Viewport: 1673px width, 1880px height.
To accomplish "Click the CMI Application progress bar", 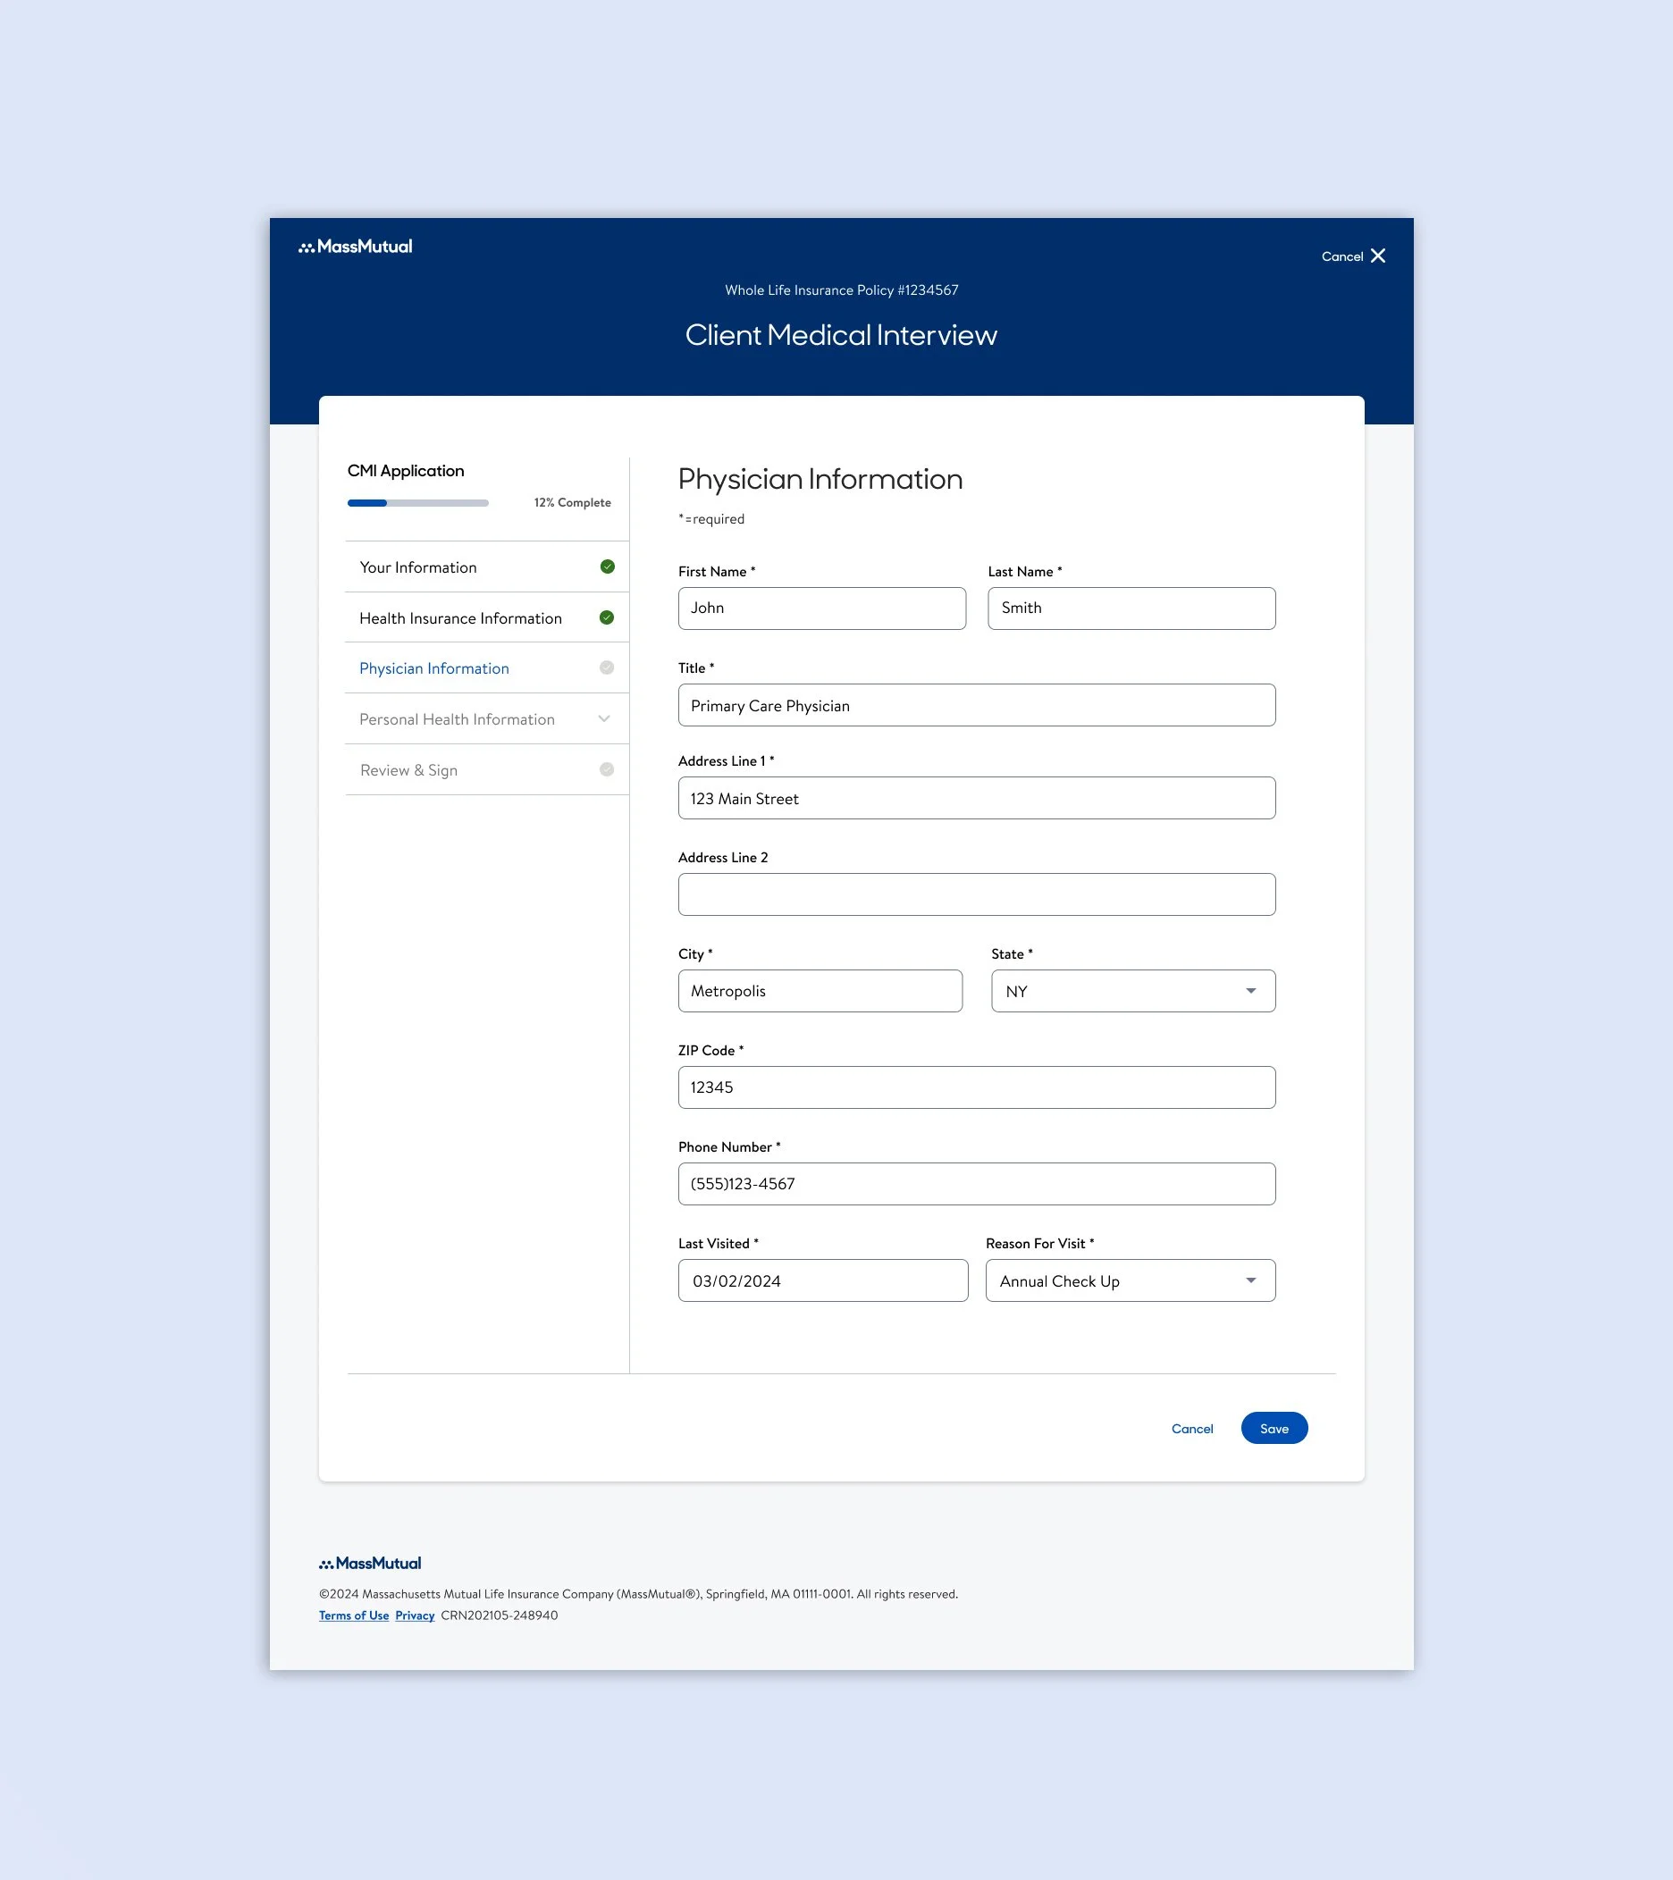I will [x=417, y=503].
